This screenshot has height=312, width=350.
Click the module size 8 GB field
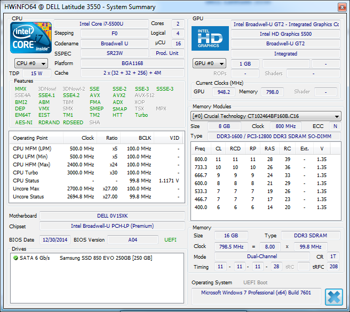point(224,126)
